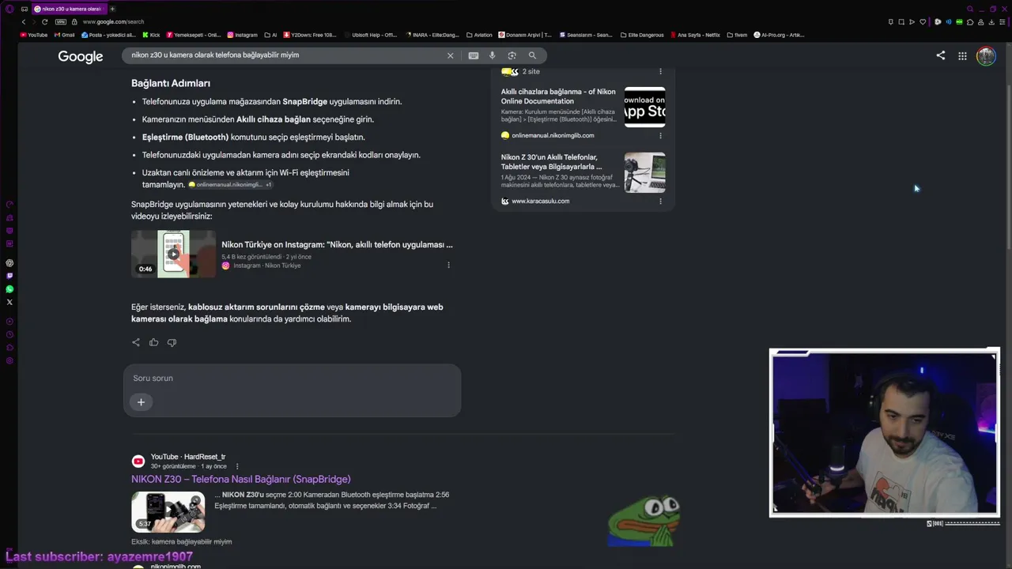
Task: Open the Instagram bookmark
Action: point(242,35)
